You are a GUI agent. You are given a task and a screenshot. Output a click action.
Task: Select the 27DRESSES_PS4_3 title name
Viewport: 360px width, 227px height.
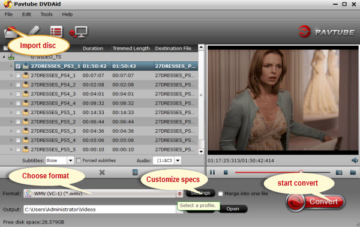(x=53, y=94)
